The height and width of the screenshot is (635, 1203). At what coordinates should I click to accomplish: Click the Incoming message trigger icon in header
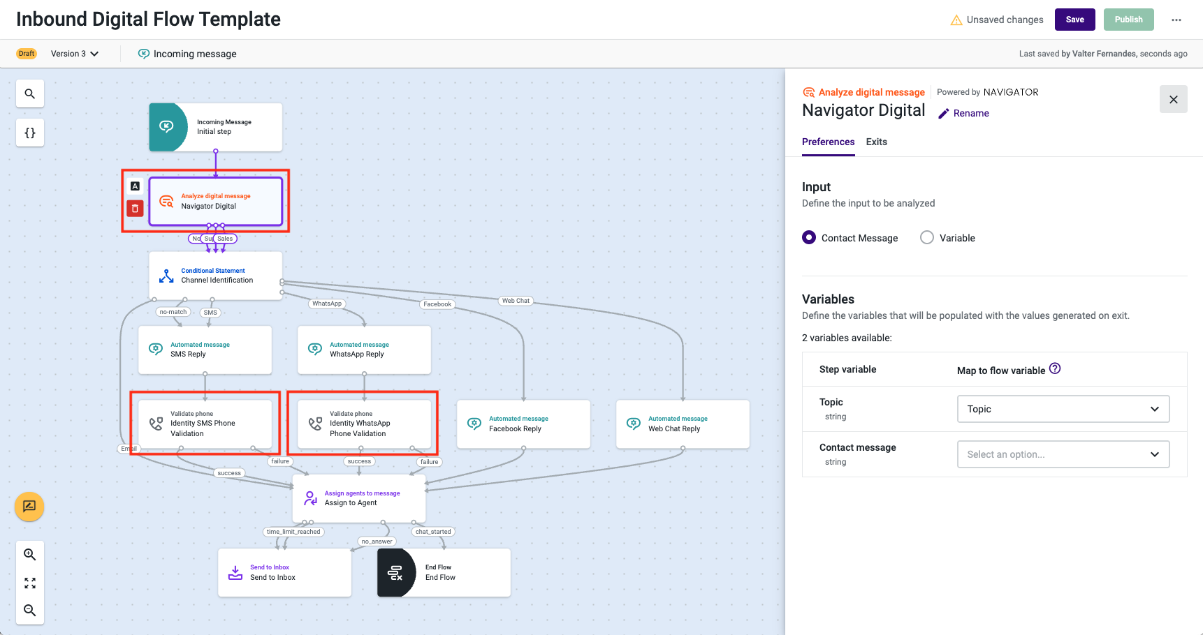144,54
